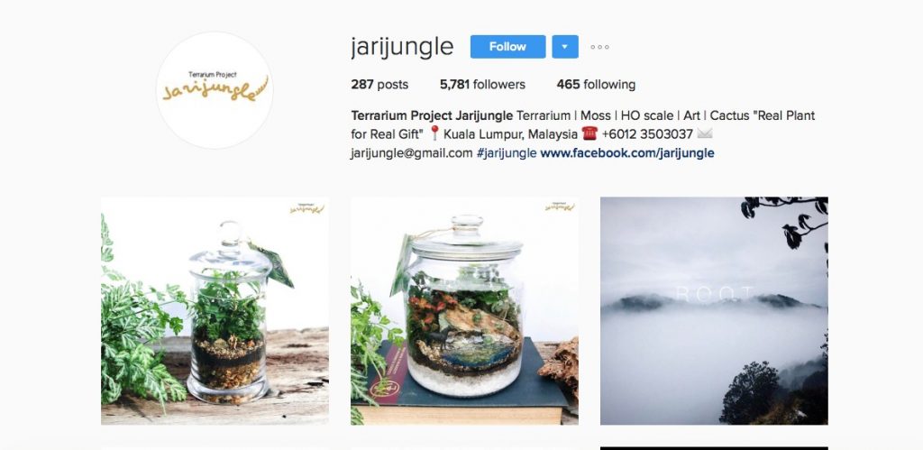Click the blue Follow button
The height and width of the screenshot is (450, 923).
coord(507,47)
